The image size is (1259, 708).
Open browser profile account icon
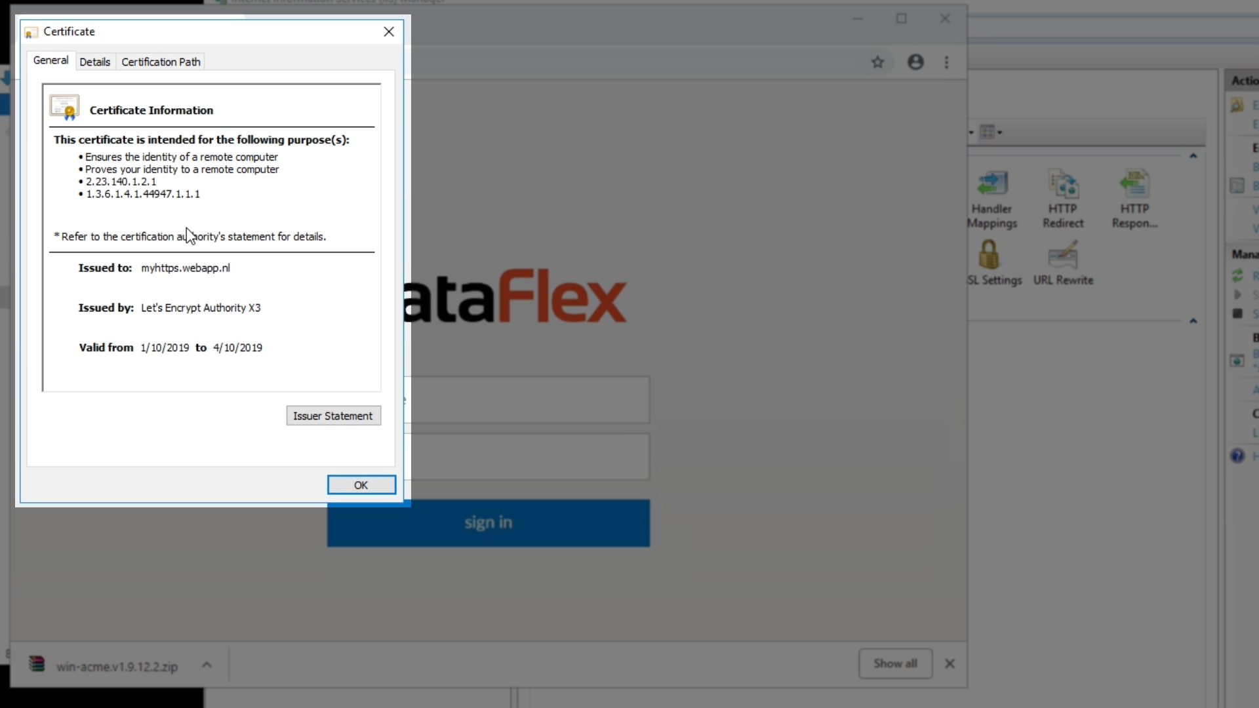pyautogui.click(x=915, y=62)
